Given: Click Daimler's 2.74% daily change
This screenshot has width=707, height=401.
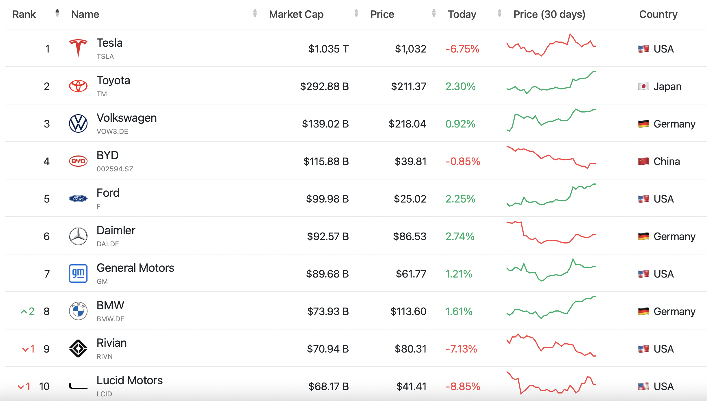Looking at the screenshot, I should tap(460, 237).
